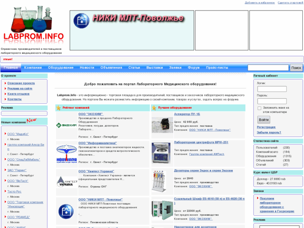Image resolution: width=304 pixels, height=228 pixels.
Task: Click the Поиск search button
Action: click(296, 68)
